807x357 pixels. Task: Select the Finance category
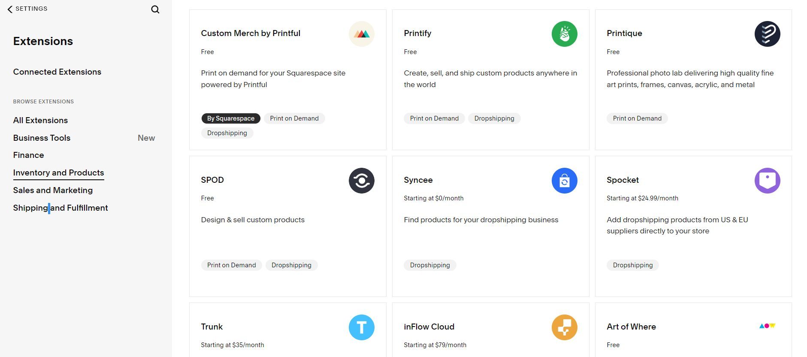(x=28, y=155)
